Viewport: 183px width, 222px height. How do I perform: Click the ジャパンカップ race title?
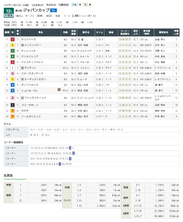click(36, 10)
